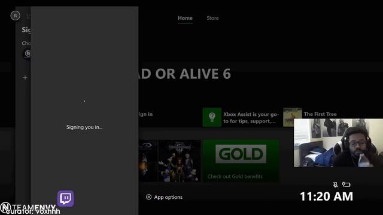The height and width of the screenshot is (215, 383).
Task: Click the webcam overlay video
Action: [338, 143]
